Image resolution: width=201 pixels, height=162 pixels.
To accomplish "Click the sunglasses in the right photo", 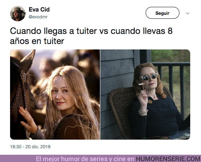I will (149, 77).
